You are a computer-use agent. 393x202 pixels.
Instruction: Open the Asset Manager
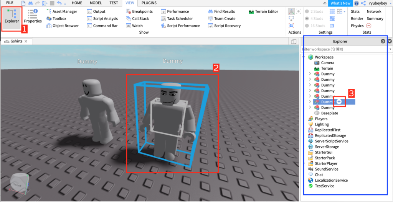point(62,11)
